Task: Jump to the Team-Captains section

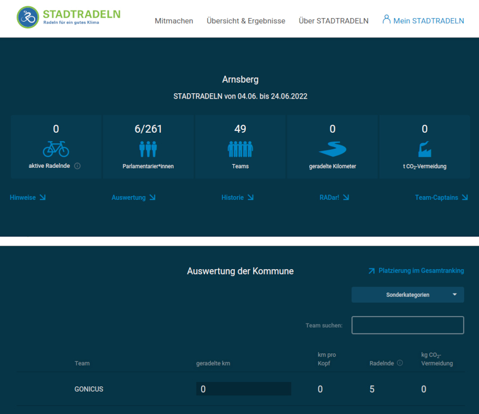Action: pyautogui.click(x=441, y=198)
